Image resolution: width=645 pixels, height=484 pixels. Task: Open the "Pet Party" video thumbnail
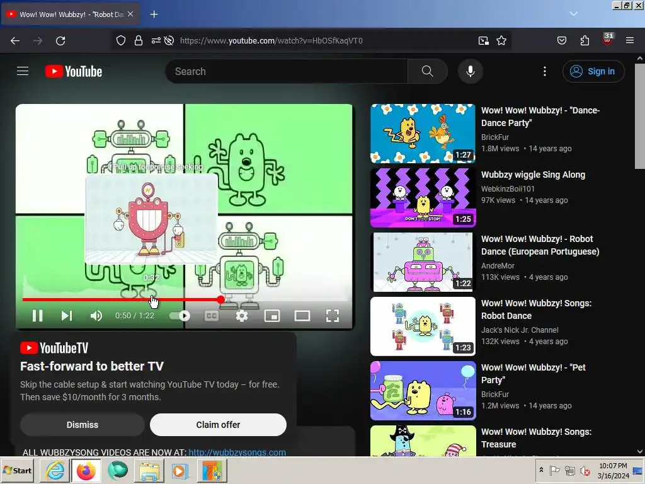pos(423,391)
